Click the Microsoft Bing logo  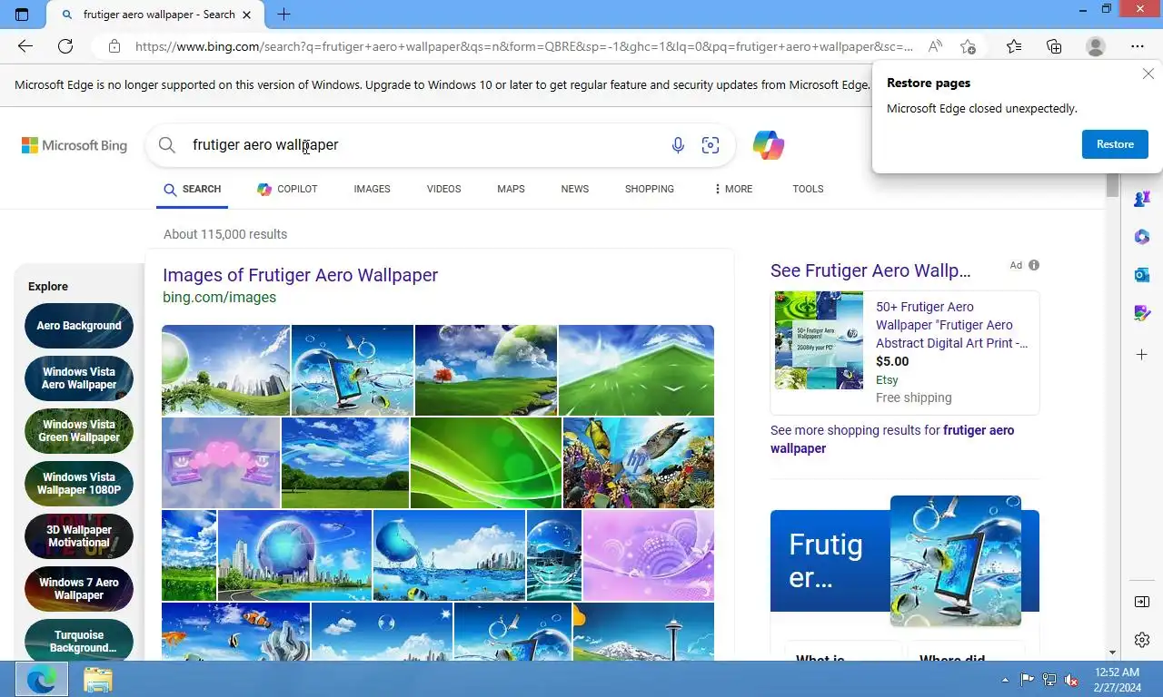point(75,145)
